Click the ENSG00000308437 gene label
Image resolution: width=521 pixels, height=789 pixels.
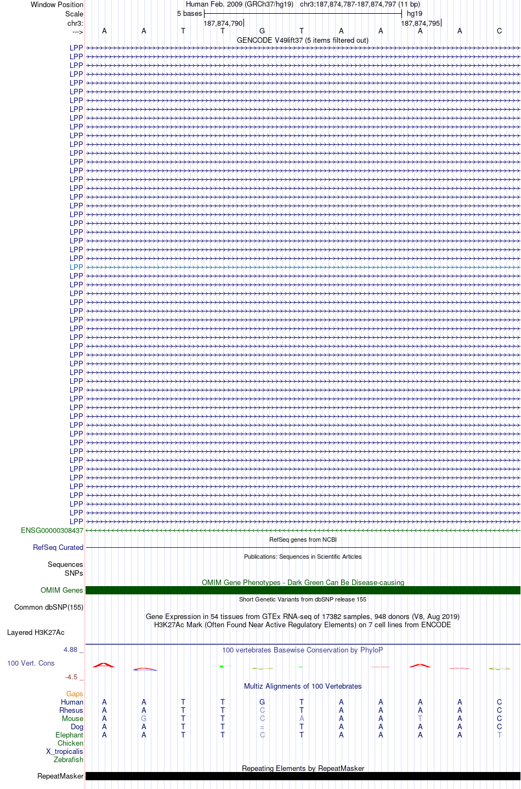coord(52,530)
